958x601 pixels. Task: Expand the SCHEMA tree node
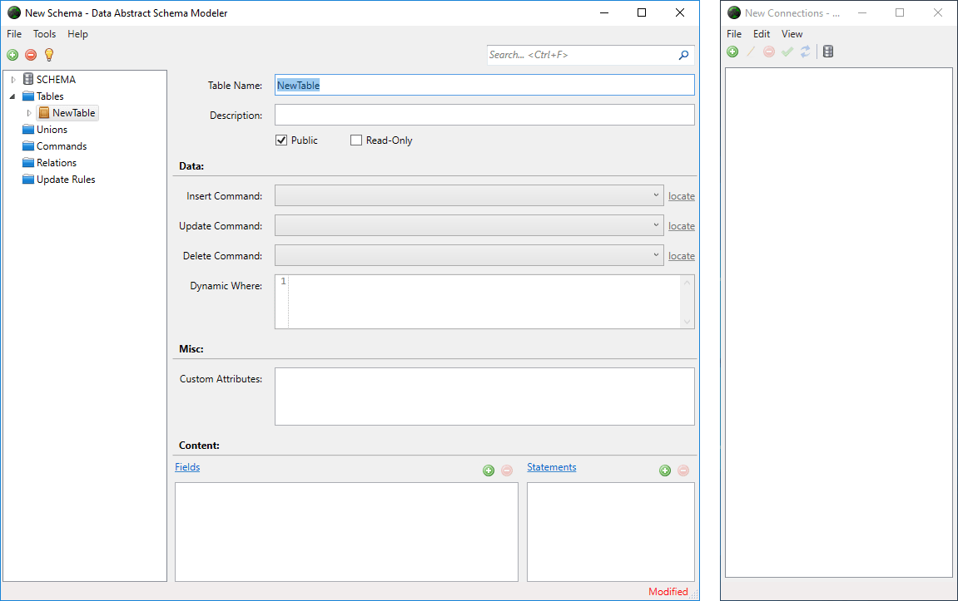point(12,79)
